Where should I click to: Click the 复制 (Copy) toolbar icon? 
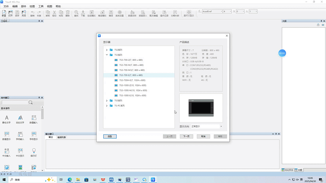[48, 14]
